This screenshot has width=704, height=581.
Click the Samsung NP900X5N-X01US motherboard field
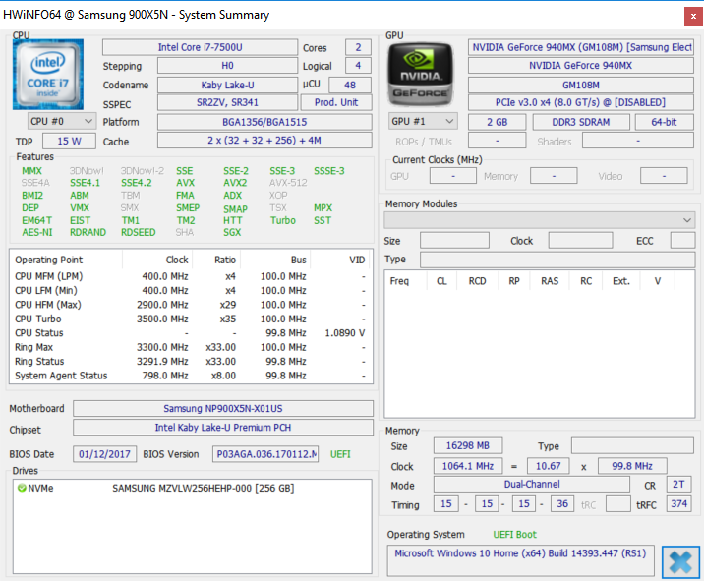coord(222,409)
